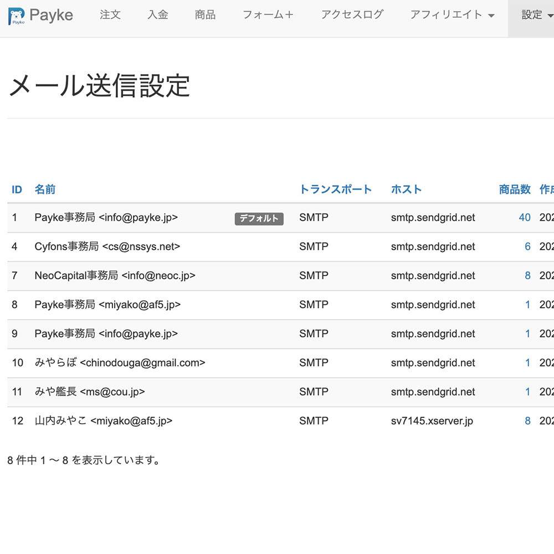Click ID 10 cell

18,363
